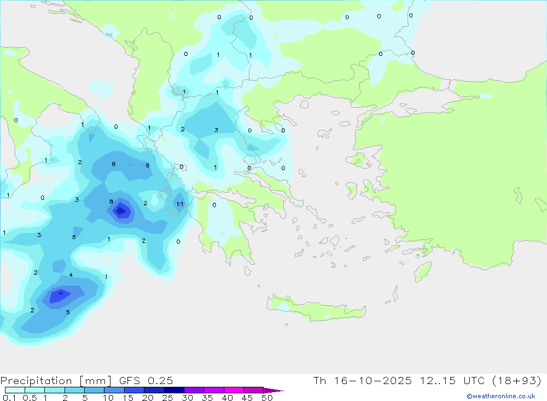Click the 'Precipitation [mm] GFS 0.25' title
Viewport: 547px width, 401px height.
tap(86, 380)
